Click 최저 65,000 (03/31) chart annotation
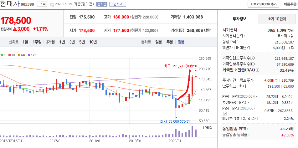Viewport: 298px width, 148px height. point(176,121)
